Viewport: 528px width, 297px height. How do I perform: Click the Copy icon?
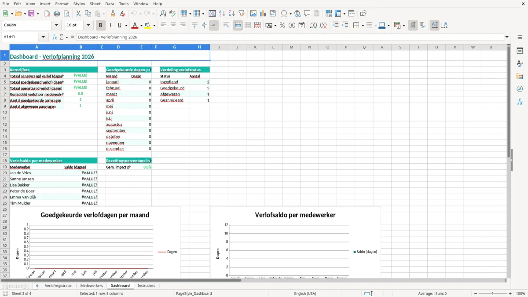pos(88,14)
